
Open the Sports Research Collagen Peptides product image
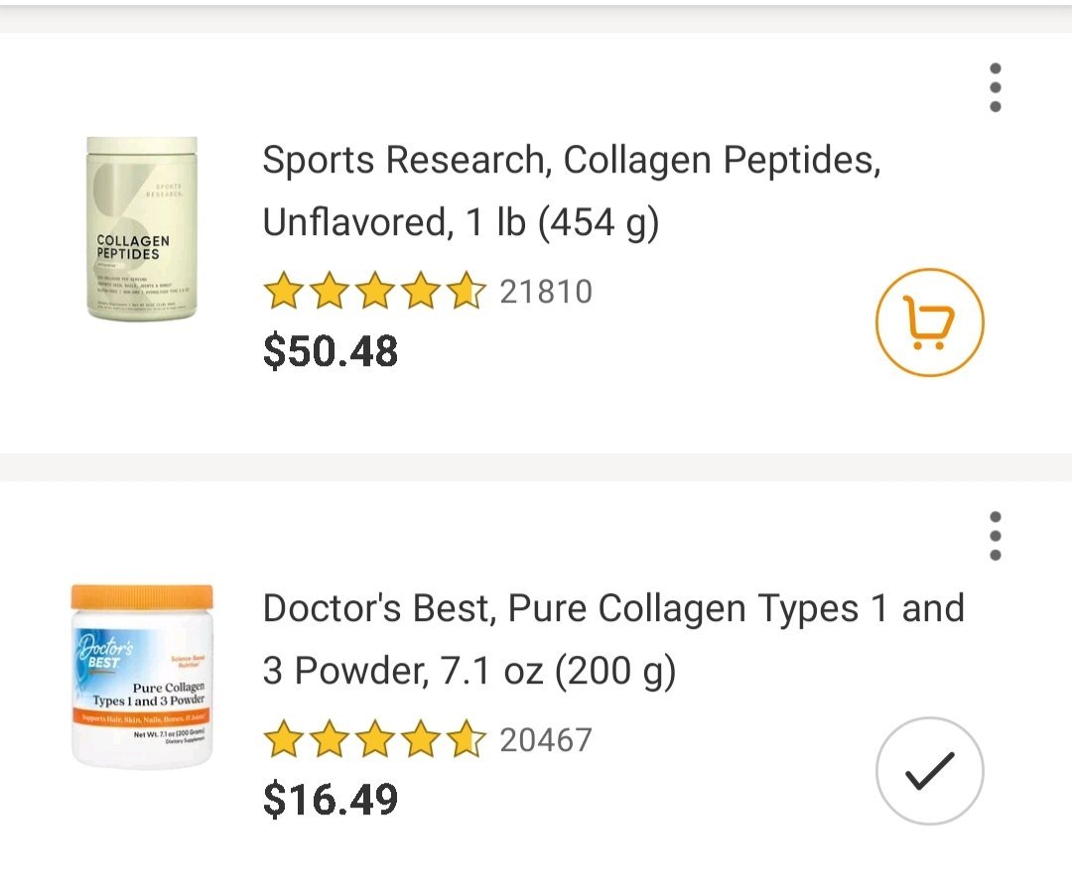pos(142,228)
